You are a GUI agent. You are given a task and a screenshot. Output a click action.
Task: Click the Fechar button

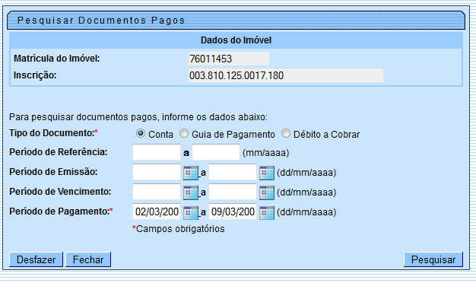tap(88, 259)
